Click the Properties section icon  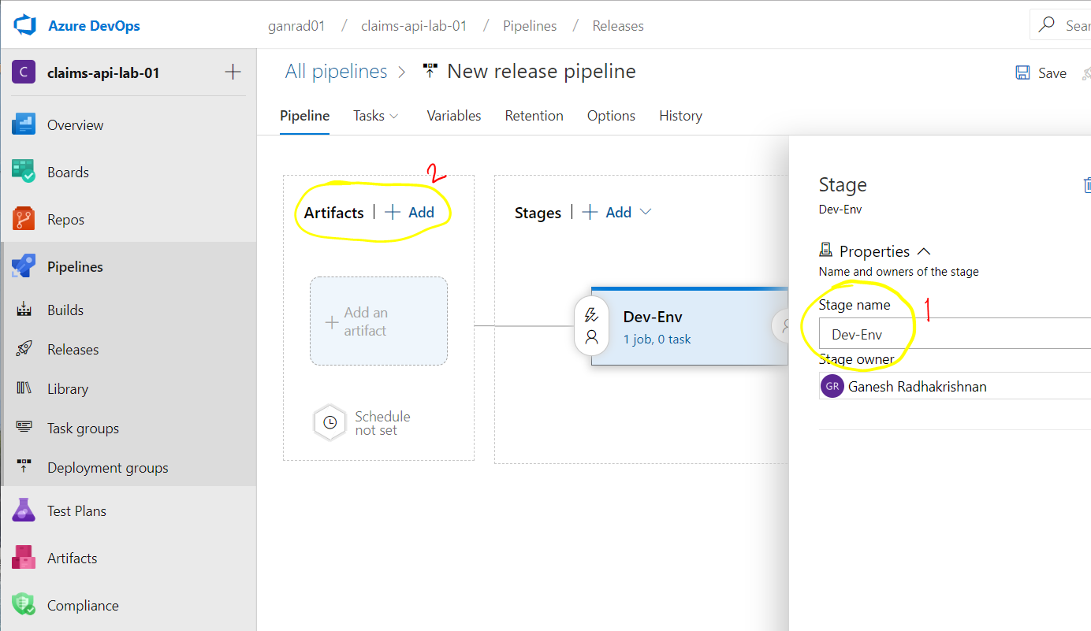(825, 251)
